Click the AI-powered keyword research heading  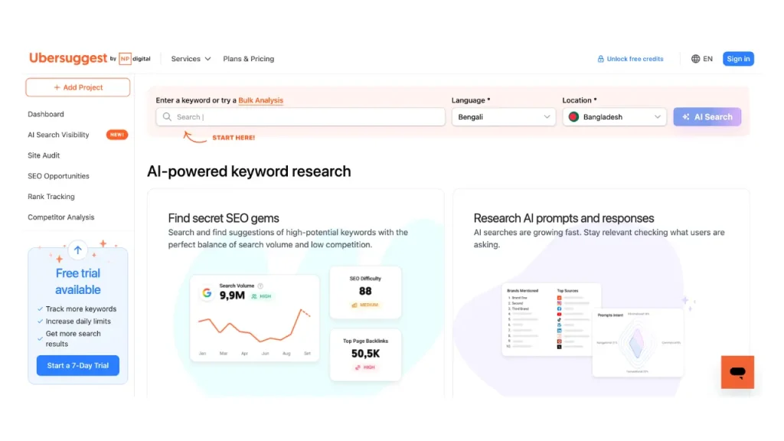249,171
